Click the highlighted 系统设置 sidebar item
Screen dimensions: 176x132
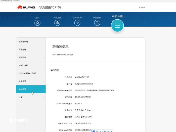tap(31, 89)
